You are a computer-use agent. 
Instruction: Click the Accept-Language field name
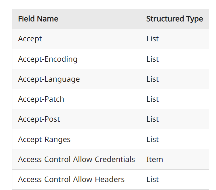pyautogui.click(x=49, y=79)
